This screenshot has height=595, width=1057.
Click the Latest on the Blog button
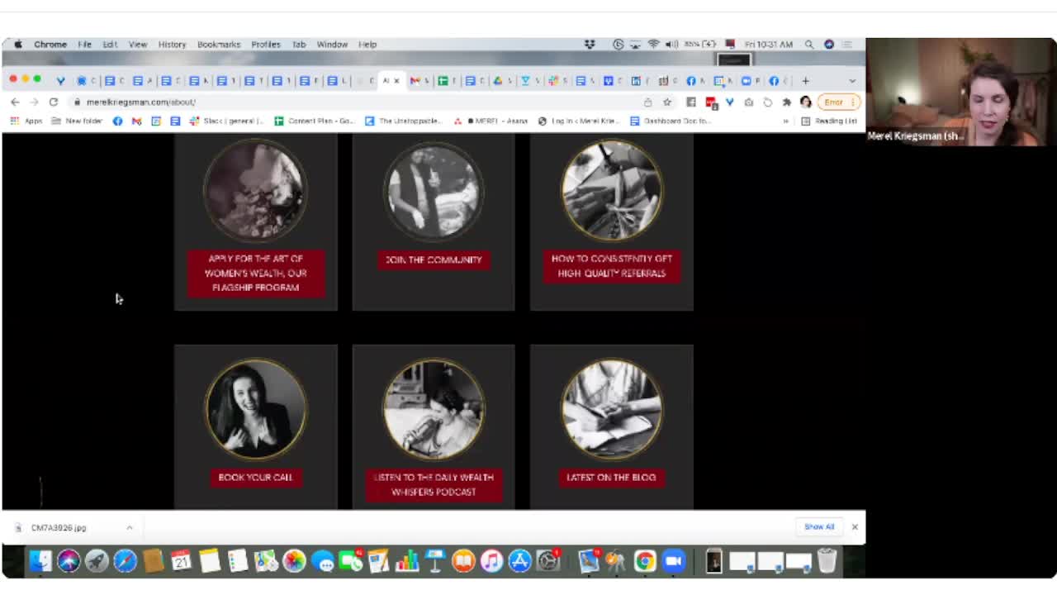tap(611, 477)
